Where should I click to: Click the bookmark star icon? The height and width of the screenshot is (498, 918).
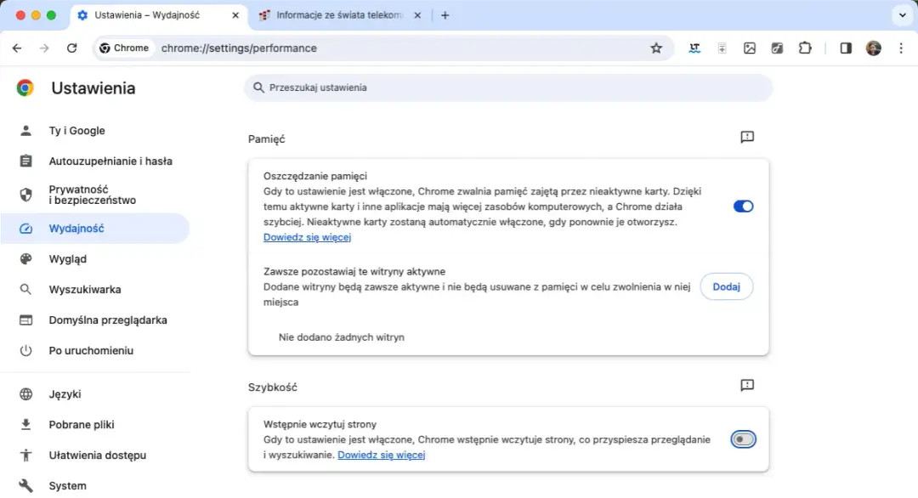click(x=656, y=48)
